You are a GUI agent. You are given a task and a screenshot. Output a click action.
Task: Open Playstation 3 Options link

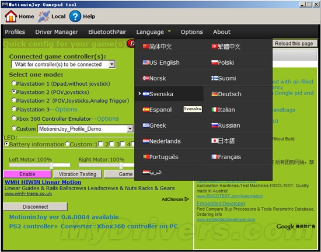pos(66,110)
